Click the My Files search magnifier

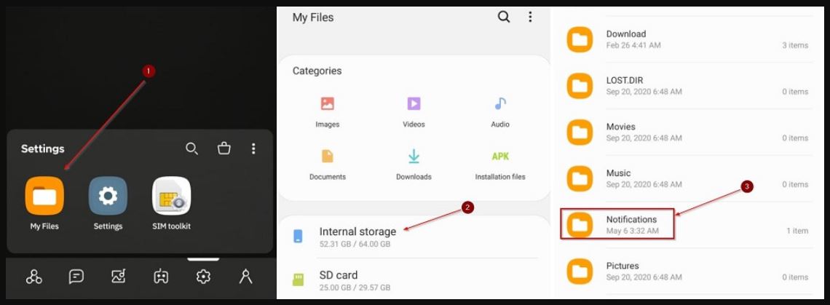[x=504, y=17]
